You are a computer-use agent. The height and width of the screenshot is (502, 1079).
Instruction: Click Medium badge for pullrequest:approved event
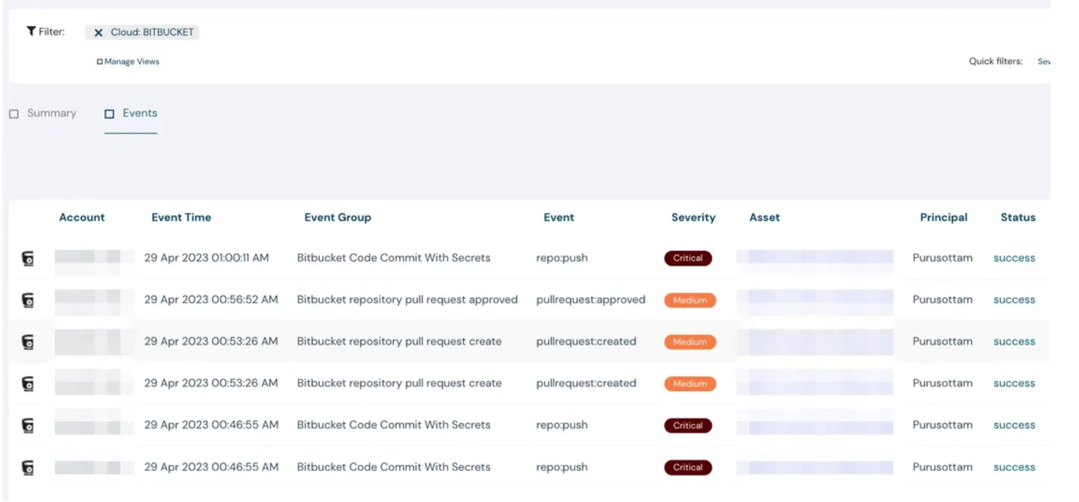pyautogui.click(x=690, y=300)
